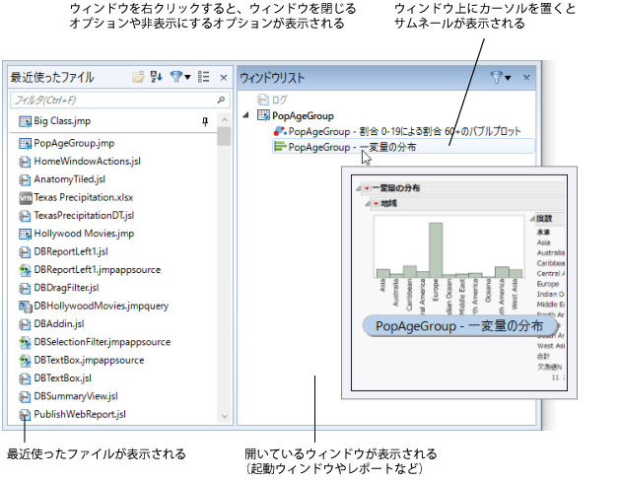Screen dimensions: 620x480
Task: Click the DBAddin.jsl script icon
Action: [x=25, y=324]
